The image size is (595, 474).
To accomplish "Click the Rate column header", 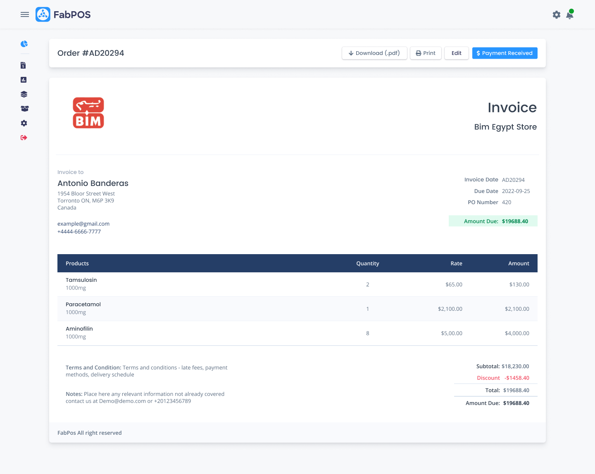I will 456,263.
